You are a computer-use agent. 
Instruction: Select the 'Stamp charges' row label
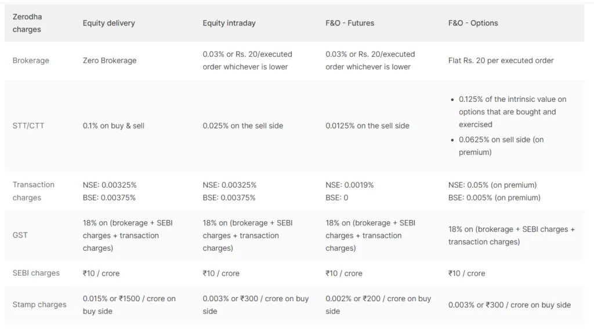tap(39, 305)
